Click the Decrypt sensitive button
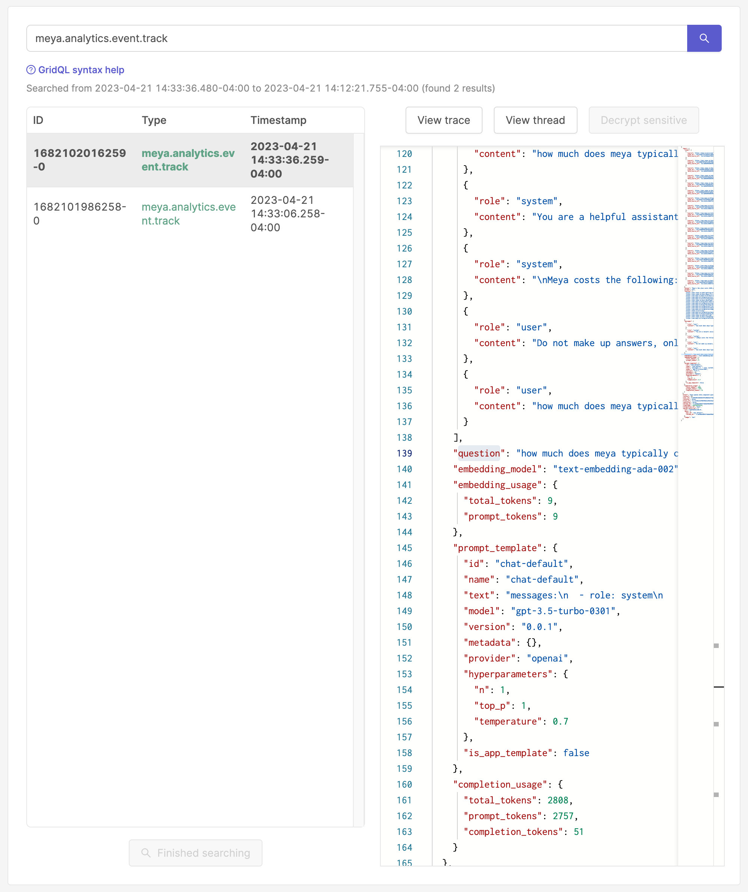Screen dimensions: 748x892 click(x=643, y=120)
